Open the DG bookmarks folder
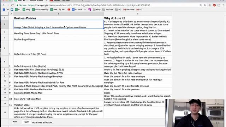226x127 pixels. 118,10
